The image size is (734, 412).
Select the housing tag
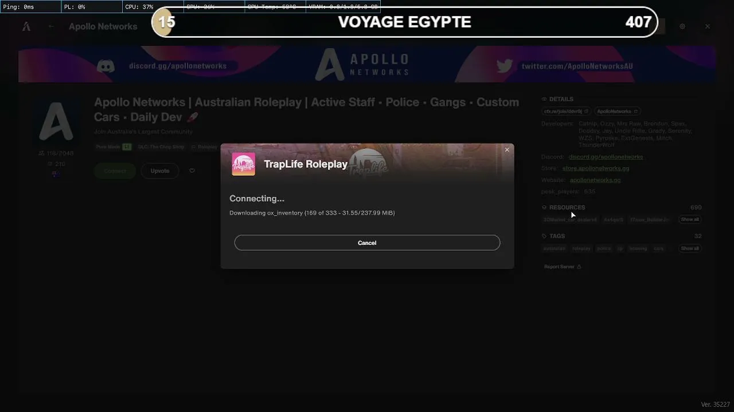click(638, 248)
